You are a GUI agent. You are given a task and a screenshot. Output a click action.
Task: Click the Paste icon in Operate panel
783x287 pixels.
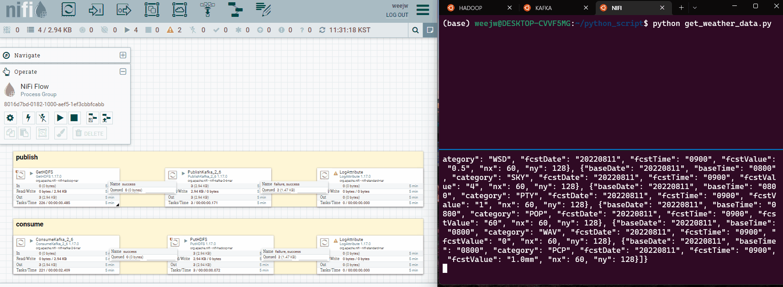(x=24, y=133)
